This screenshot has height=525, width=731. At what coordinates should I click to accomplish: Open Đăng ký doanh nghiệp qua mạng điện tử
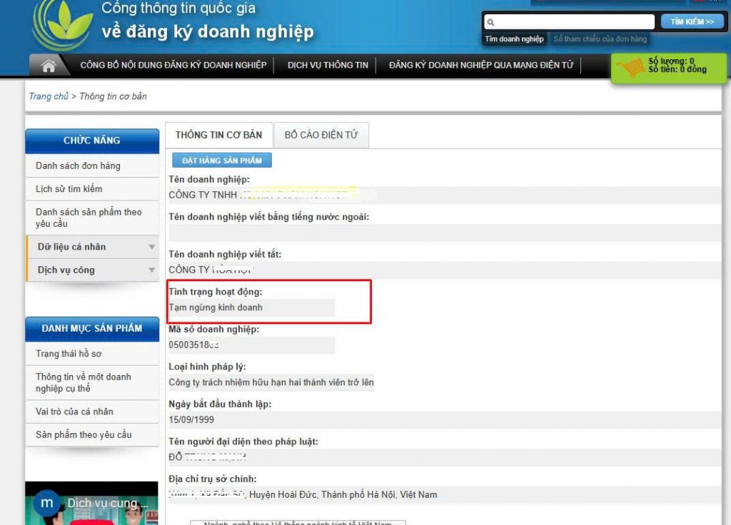[x=480, y=65]
